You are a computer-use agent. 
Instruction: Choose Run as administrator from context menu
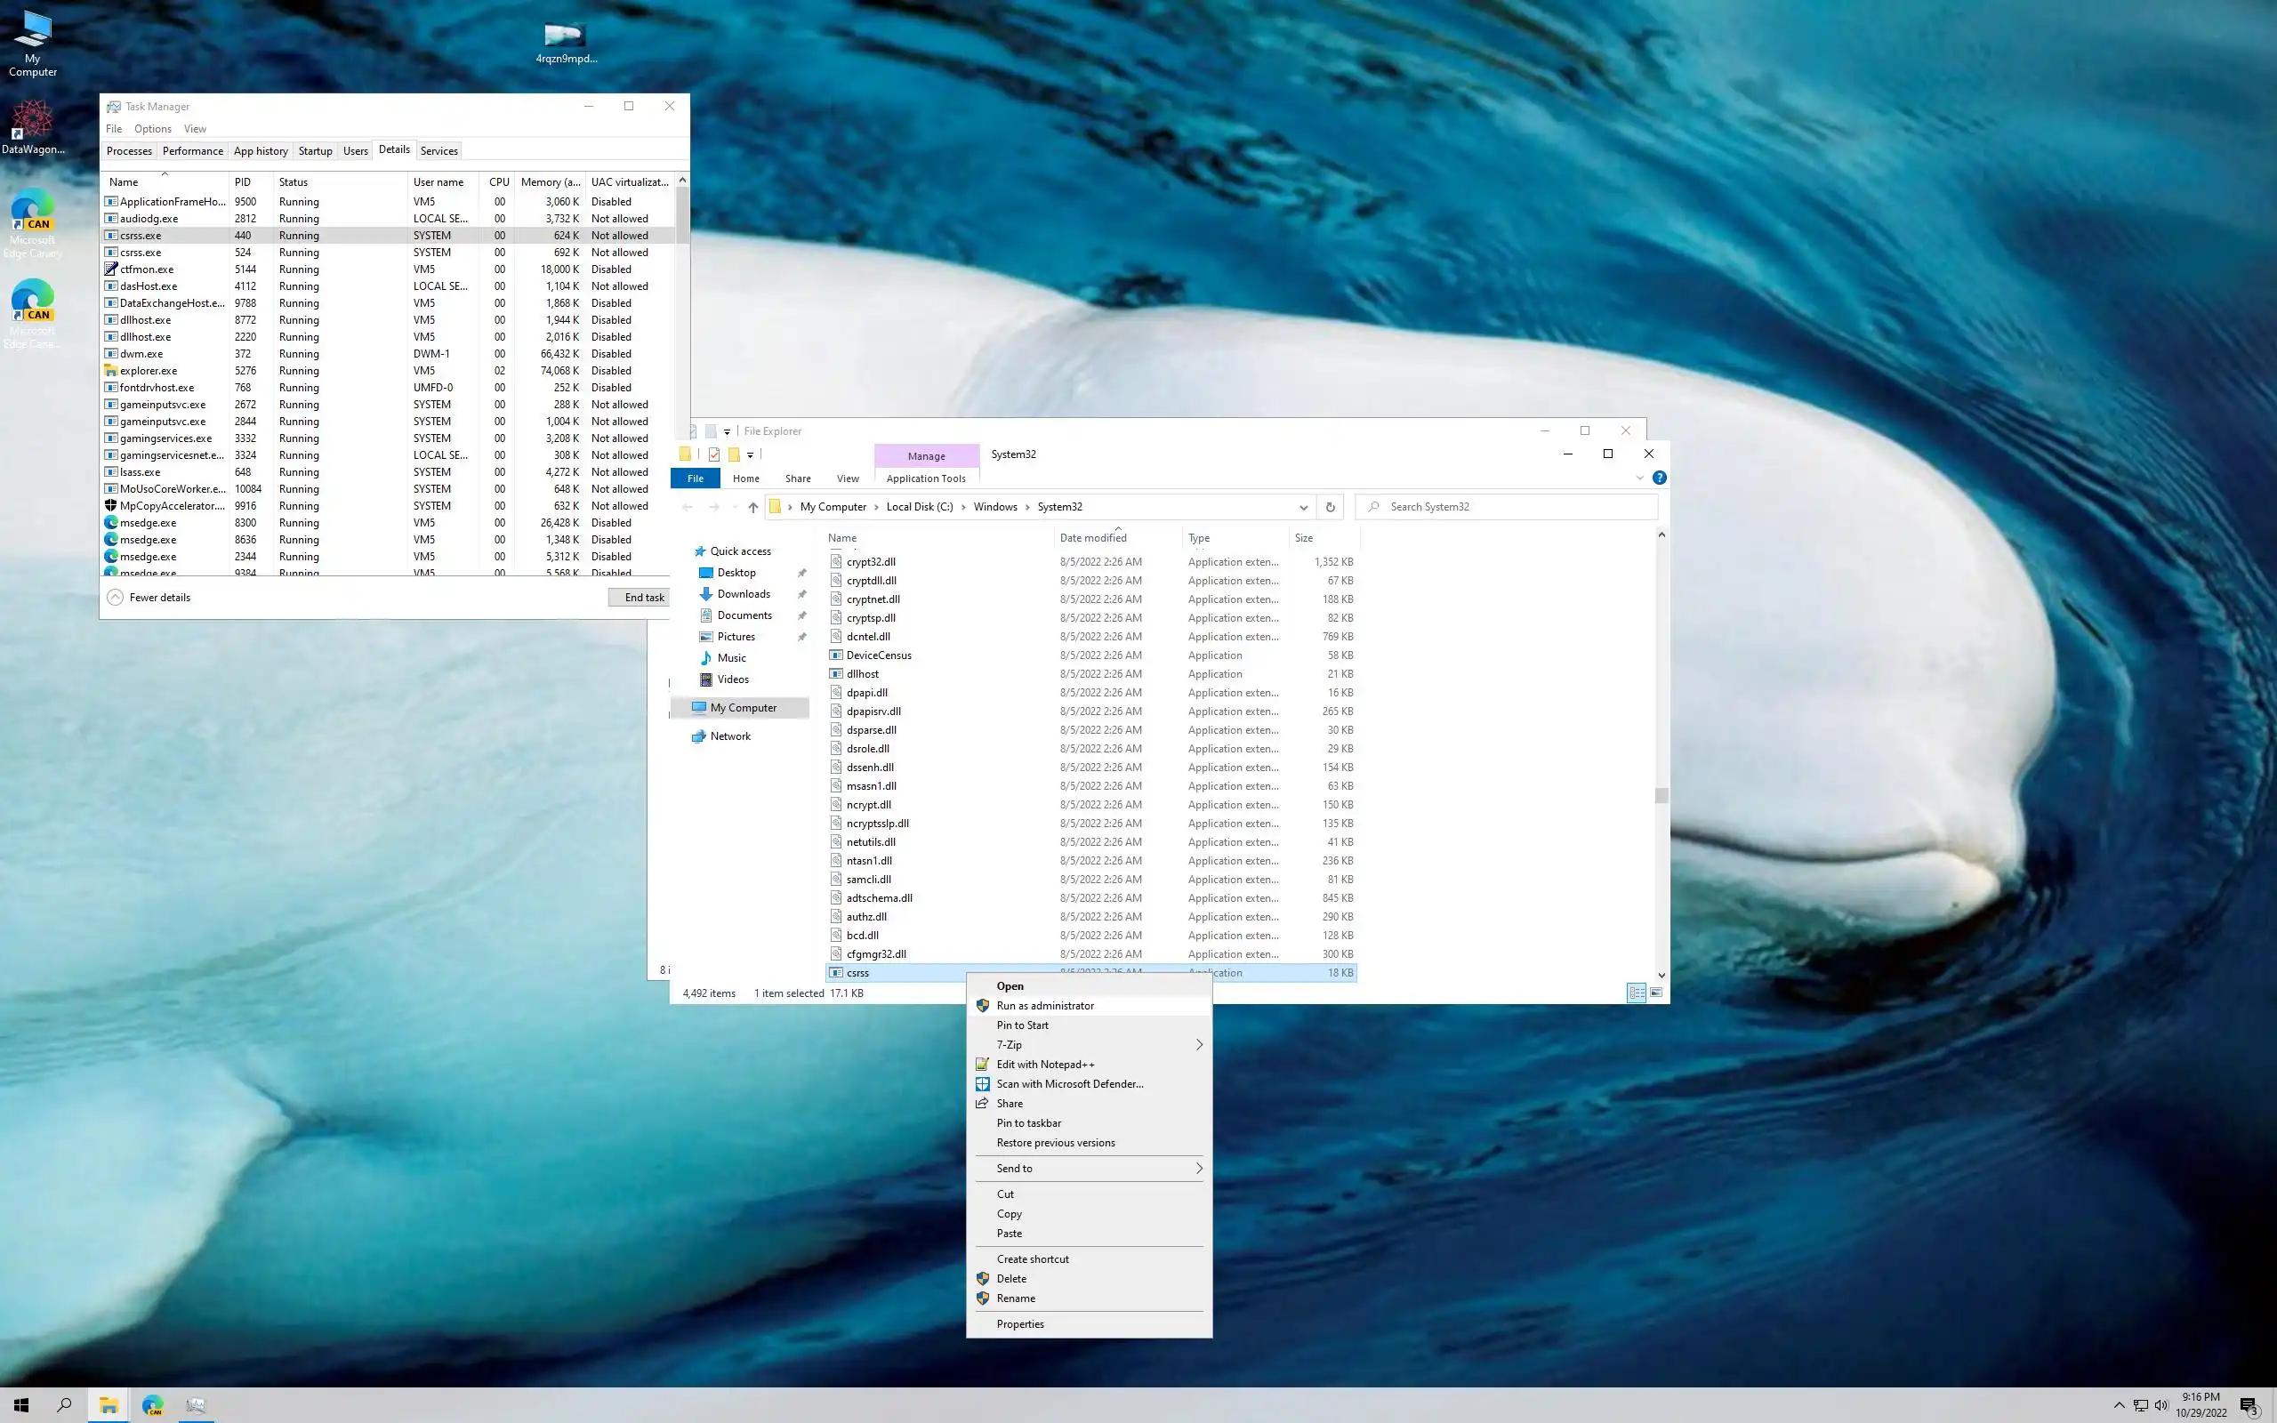(x=1044, y=1005)
